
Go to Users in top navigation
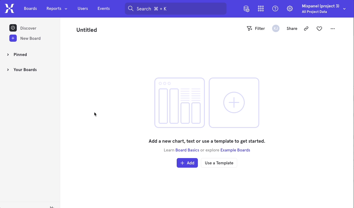pos(83,9)
